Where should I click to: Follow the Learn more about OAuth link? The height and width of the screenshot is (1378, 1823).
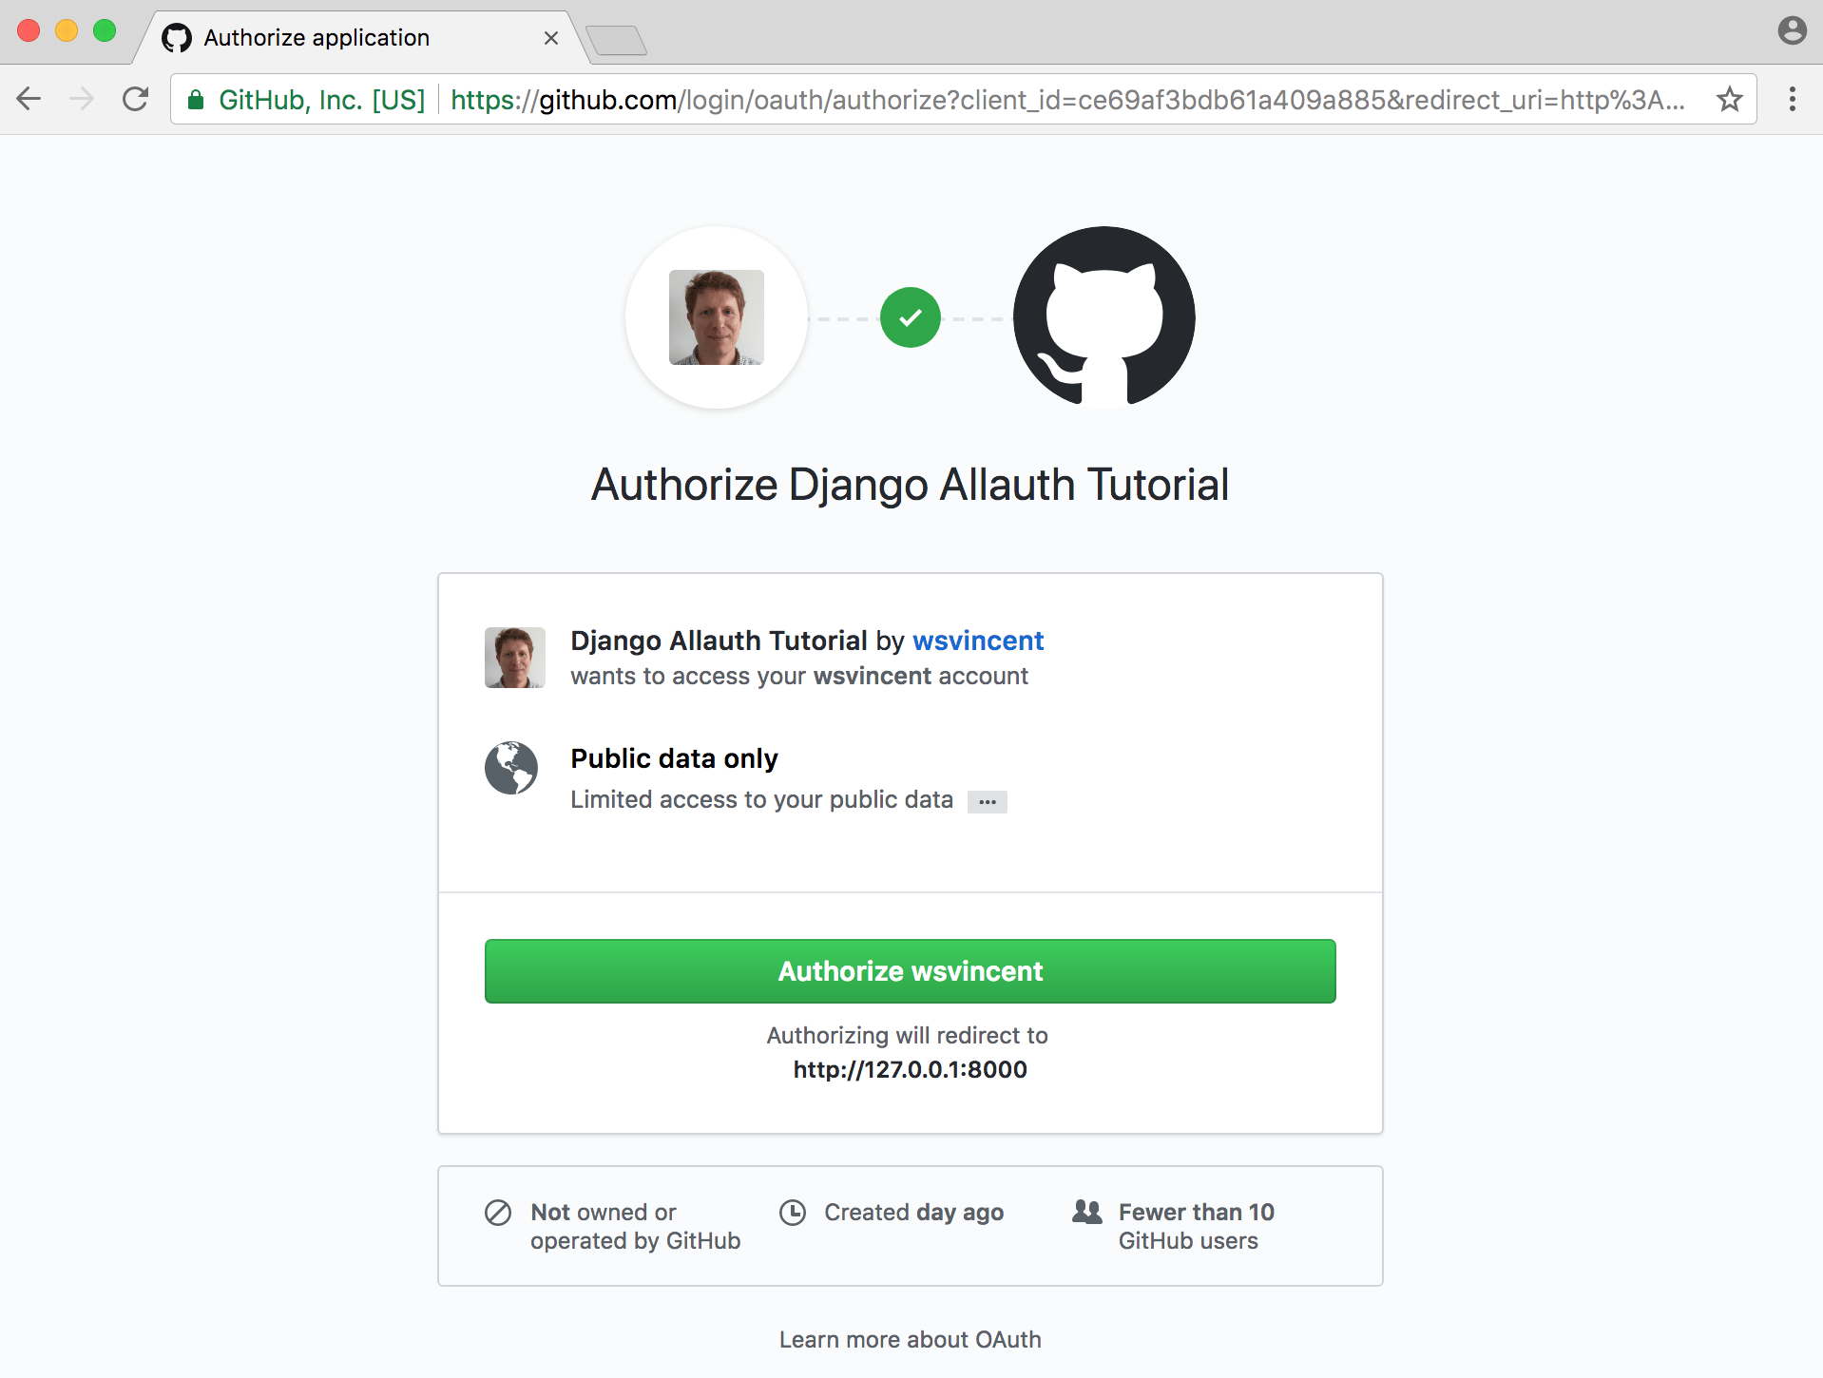coord(911,1340)
